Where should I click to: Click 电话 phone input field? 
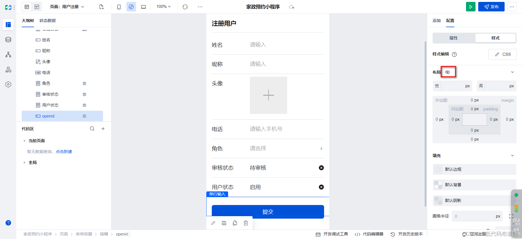[x=287, y=129]
